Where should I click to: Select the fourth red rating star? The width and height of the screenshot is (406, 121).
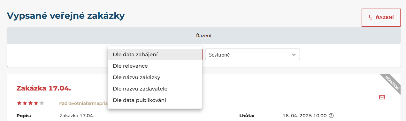(x=36, y=103)
